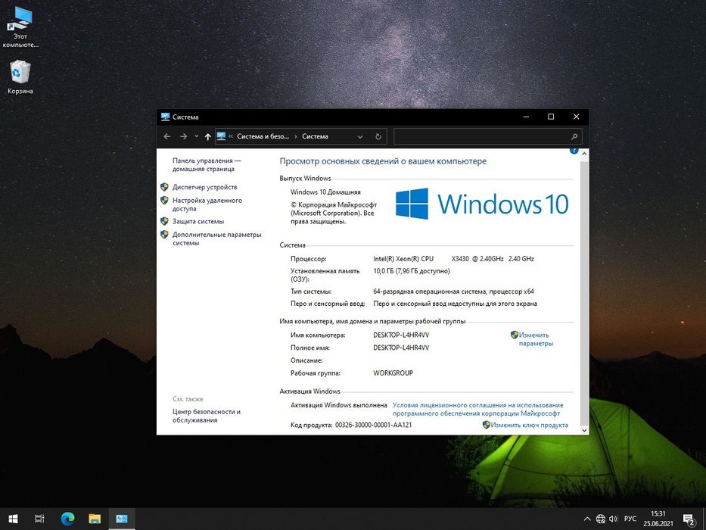This screenshot has width=706, height=530.
Task: Close the Система window
Action: pos(576,117)
